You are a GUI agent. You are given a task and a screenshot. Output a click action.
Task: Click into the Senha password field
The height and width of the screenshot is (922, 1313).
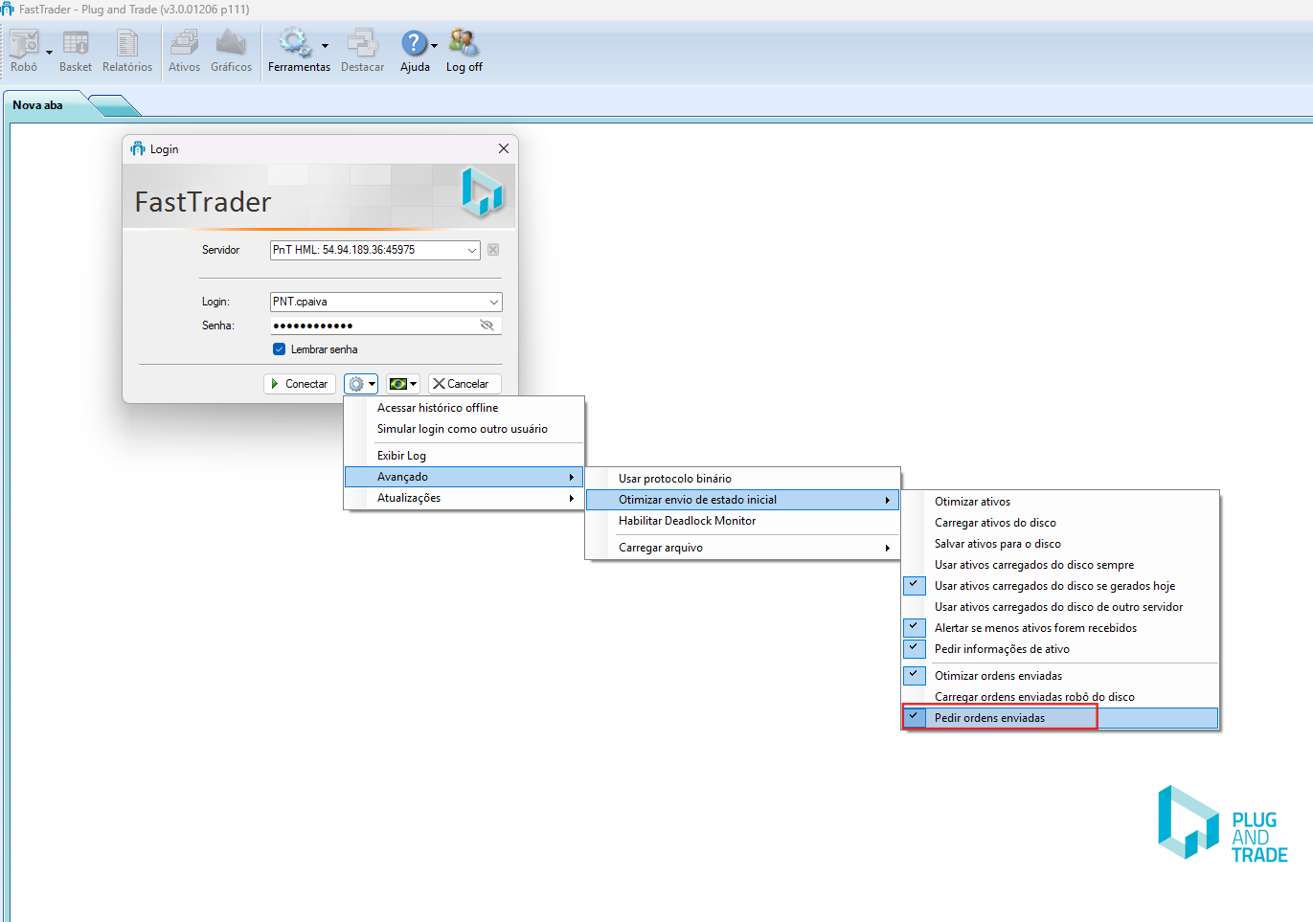[x=374, y=326]
